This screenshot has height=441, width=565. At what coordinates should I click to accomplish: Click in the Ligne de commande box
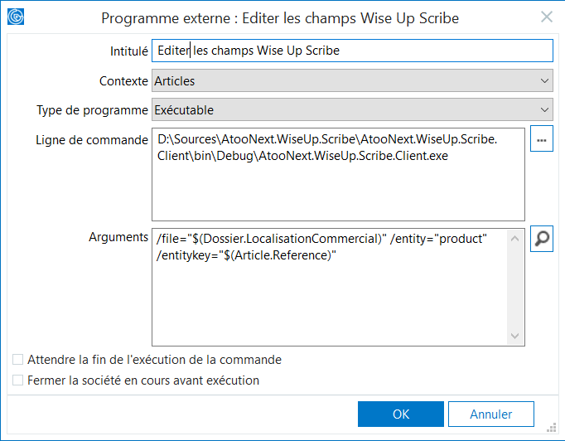pyautogui.click(x=338, y=174)
